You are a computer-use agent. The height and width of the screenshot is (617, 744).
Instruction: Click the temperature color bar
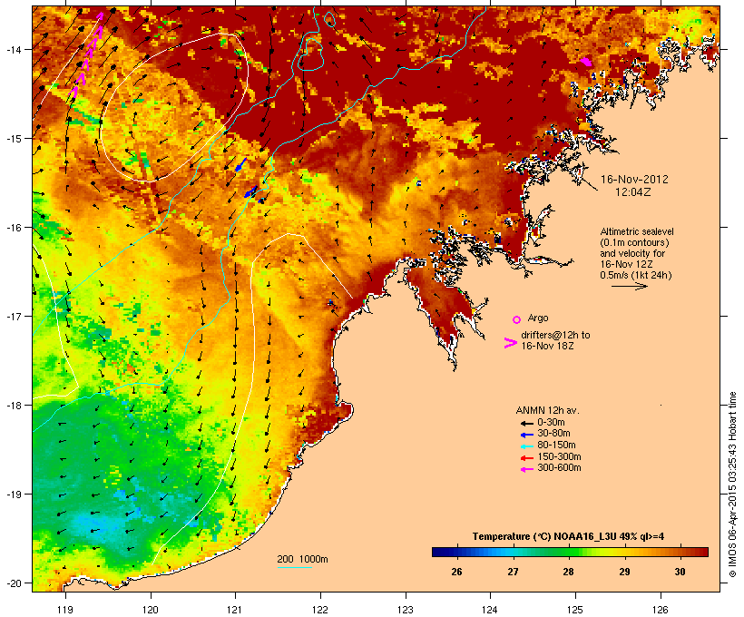(x=570, y=552)
